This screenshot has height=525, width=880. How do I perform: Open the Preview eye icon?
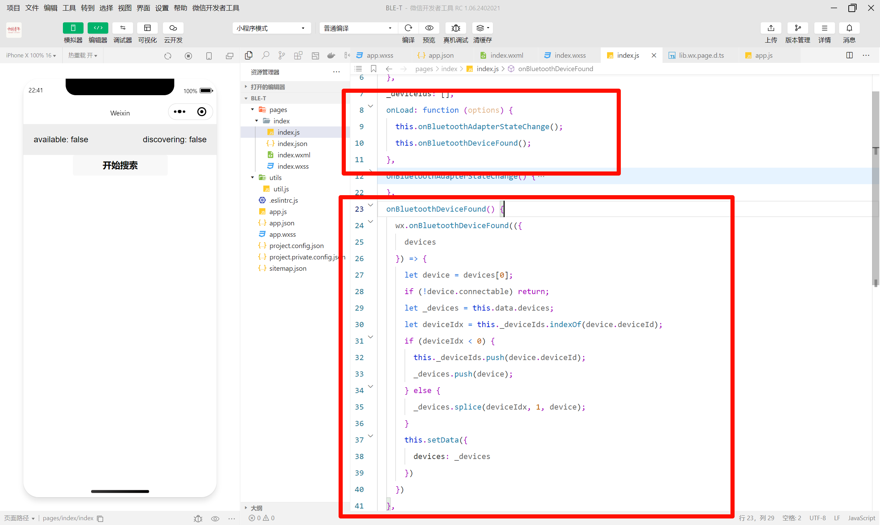coord(429,28)
